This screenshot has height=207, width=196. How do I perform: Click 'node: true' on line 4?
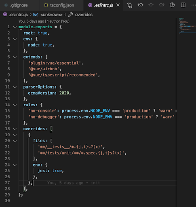point(40,45)
